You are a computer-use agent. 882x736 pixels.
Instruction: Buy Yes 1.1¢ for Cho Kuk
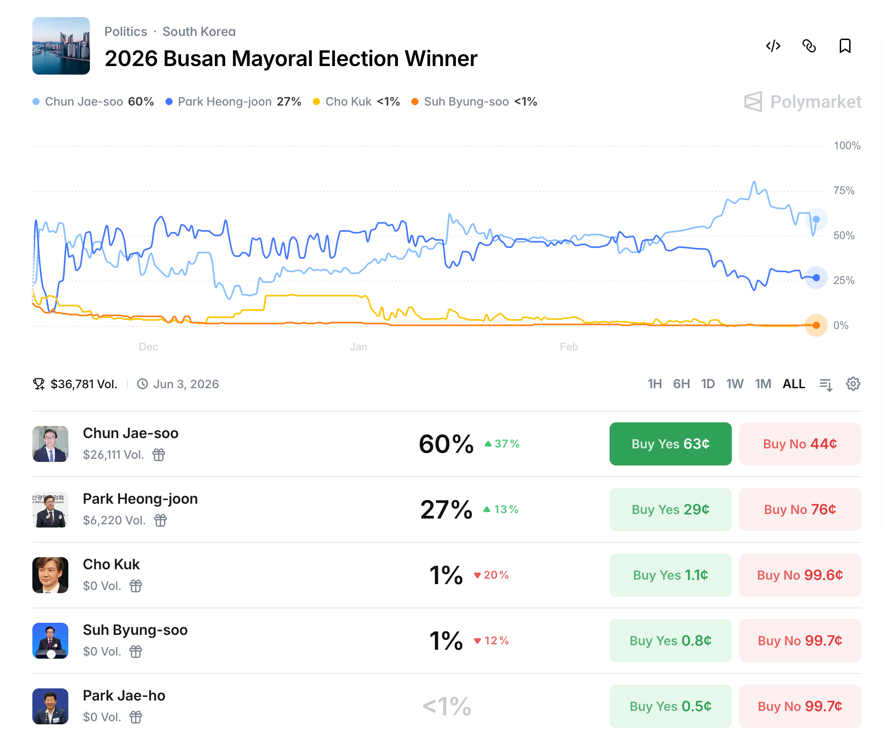tap(670, 575)
